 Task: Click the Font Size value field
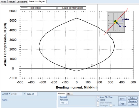point(63,103)
